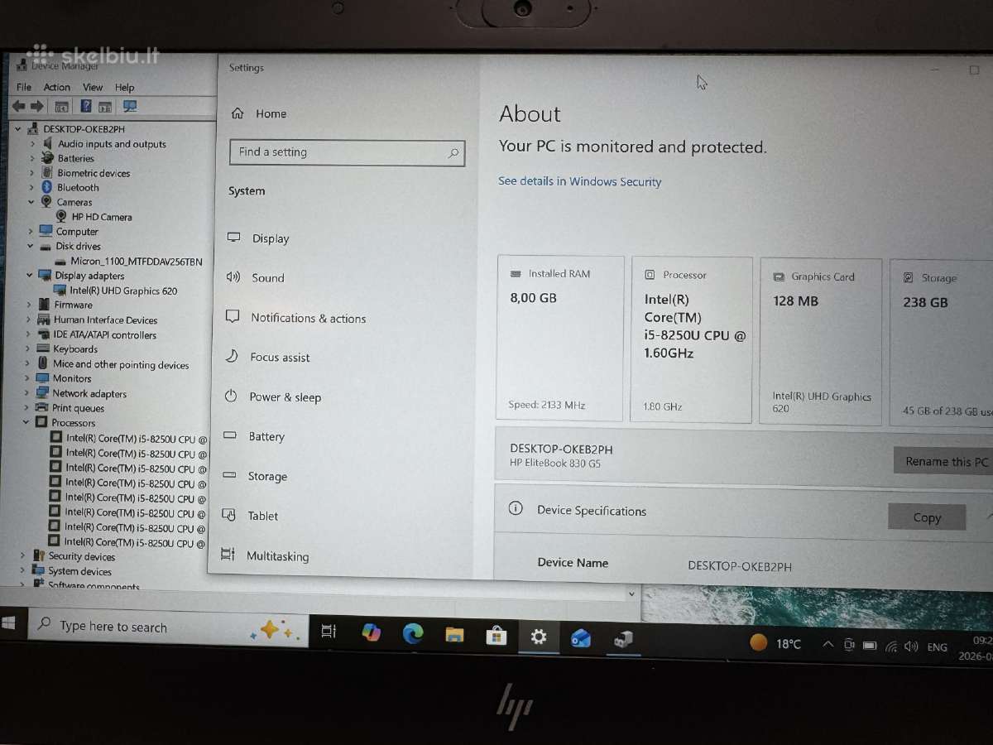Click the magnifier in Find a setting box
Screen dimensions: 993x745
(453, 153)
